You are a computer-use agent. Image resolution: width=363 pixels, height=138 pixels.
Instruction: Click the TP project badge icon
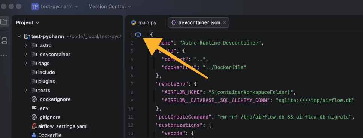point(35,7)
